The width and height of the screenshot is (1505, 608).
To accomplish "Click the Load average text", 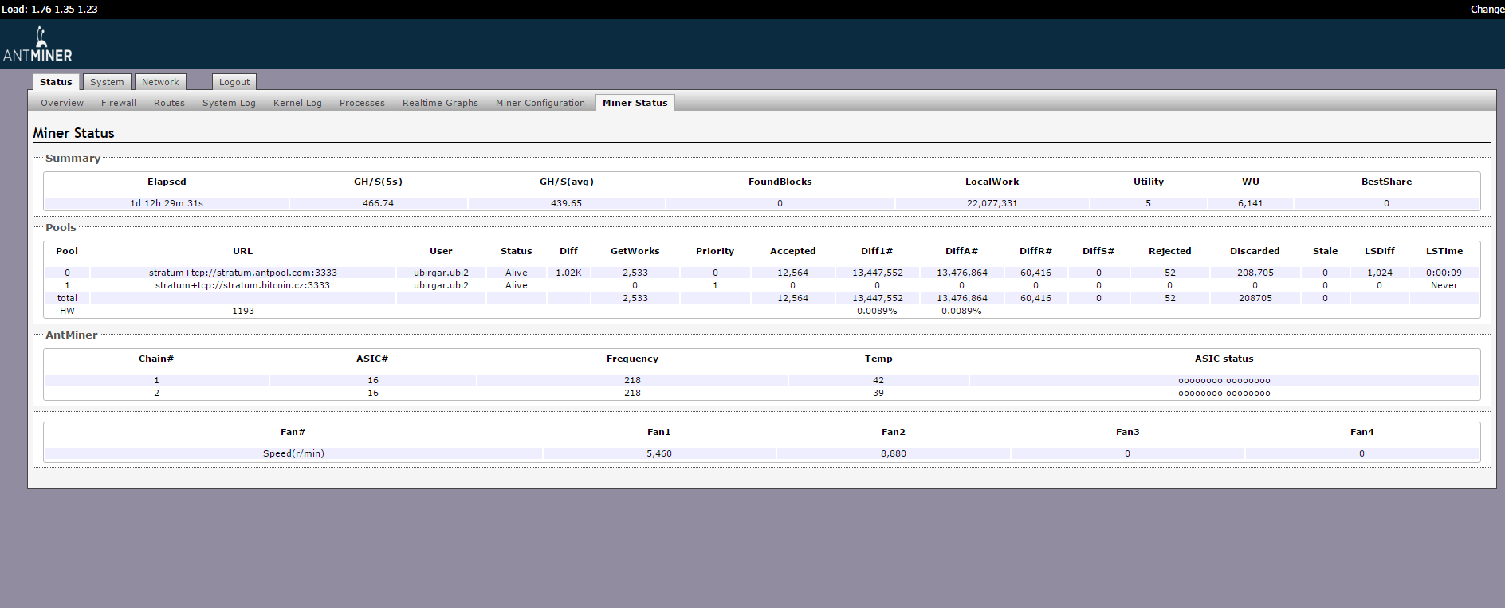I will pos(49,10).
